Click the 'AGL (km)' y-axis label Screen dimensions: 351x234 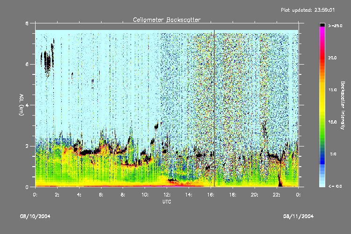[x=21, y=104]
